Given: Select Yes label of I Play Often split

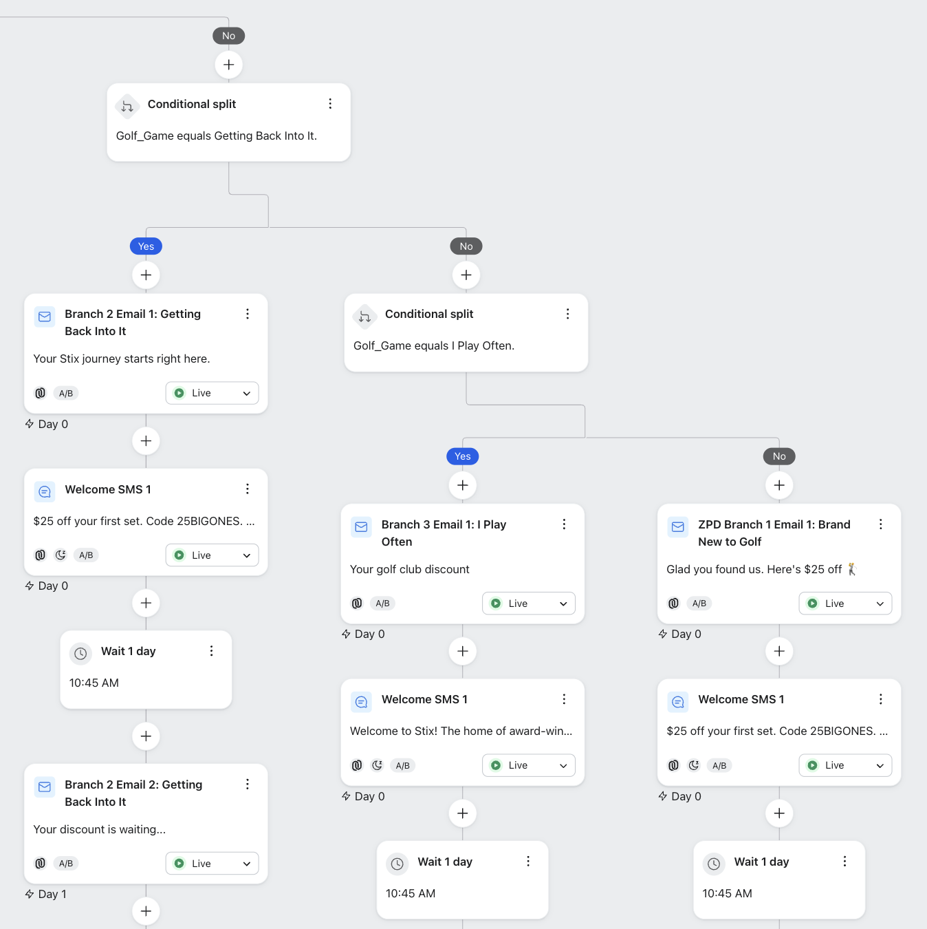Looking at the screenshot, I should (463, 456).
